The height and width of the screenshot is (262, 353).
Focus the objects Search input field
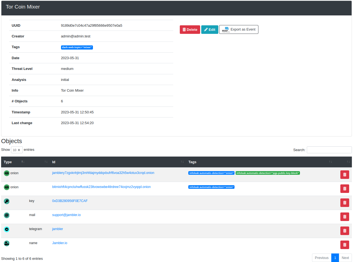pyautogui.click(x=329, y=150)
